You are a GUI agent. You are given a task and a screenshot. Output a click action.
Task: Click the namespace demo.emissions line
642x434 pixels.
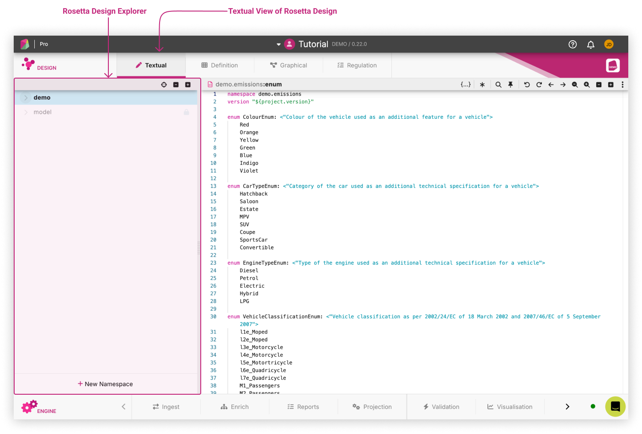coord(264,94)
